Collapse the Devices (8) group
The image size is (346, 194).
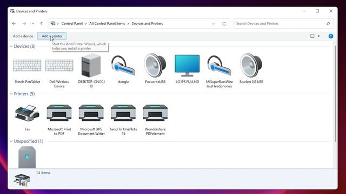coord(11,46)
